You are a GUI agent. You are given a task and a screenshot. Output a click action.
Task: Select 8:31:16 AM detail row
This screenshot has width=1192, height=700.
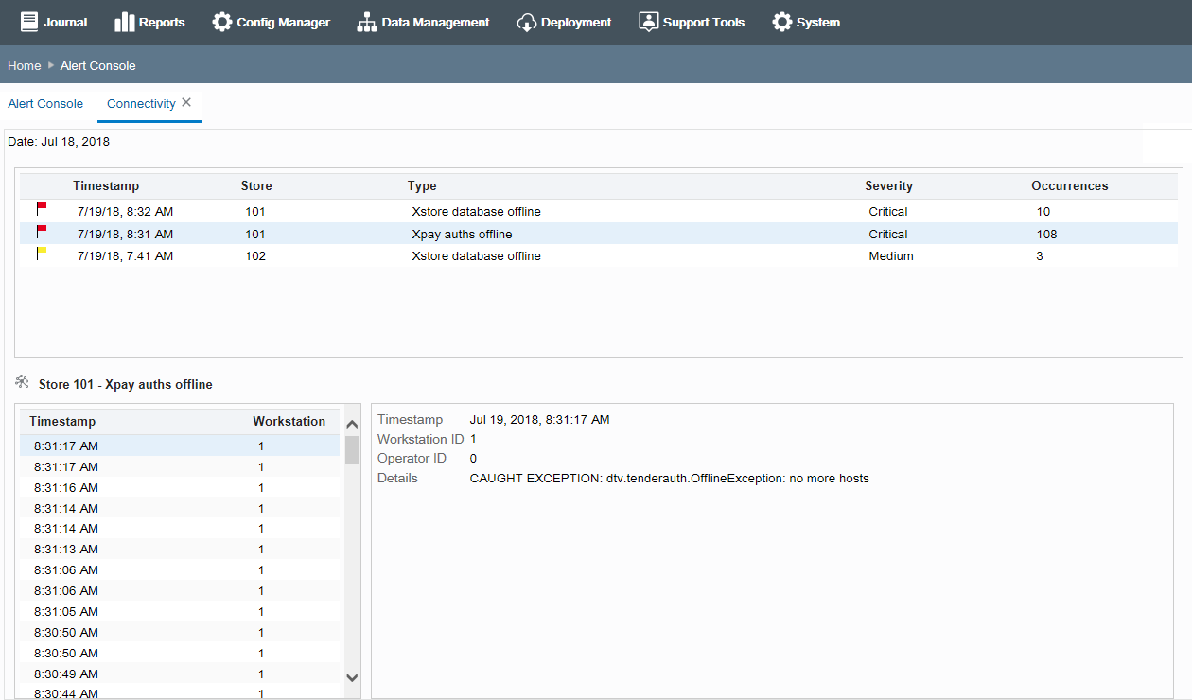[180, 488]
